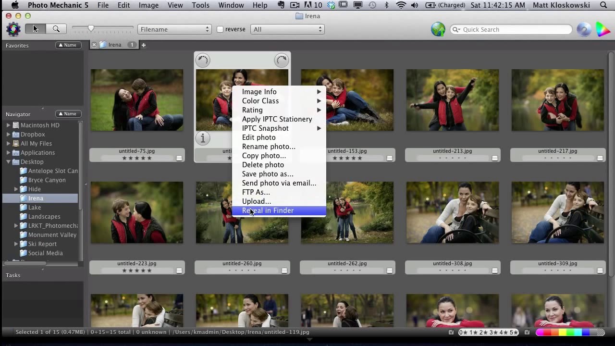The width and height of the screenshot is (615, 346).
Task: Expand the Ski Report folder
Action: tap(16, 244)
